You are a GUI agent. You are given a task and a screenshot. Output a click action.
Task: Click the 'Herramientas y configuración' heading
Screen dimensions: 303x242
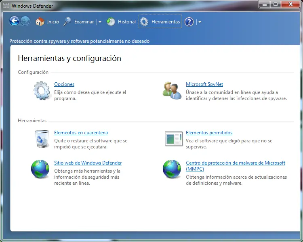click(x=69, y=58)
